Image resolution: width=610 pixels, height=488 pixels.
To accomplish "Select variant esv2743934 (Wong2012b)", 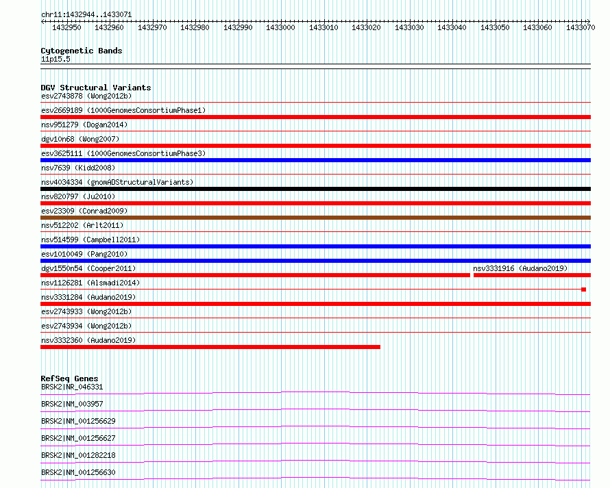I will [x=86, y=326].
